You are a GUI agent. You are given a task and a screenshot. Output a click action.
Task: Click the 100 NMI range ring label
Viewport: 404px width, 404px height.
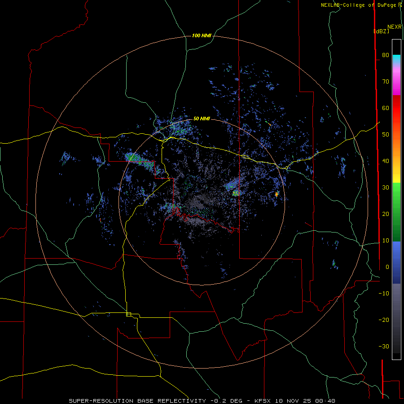[x=202, y=35]
